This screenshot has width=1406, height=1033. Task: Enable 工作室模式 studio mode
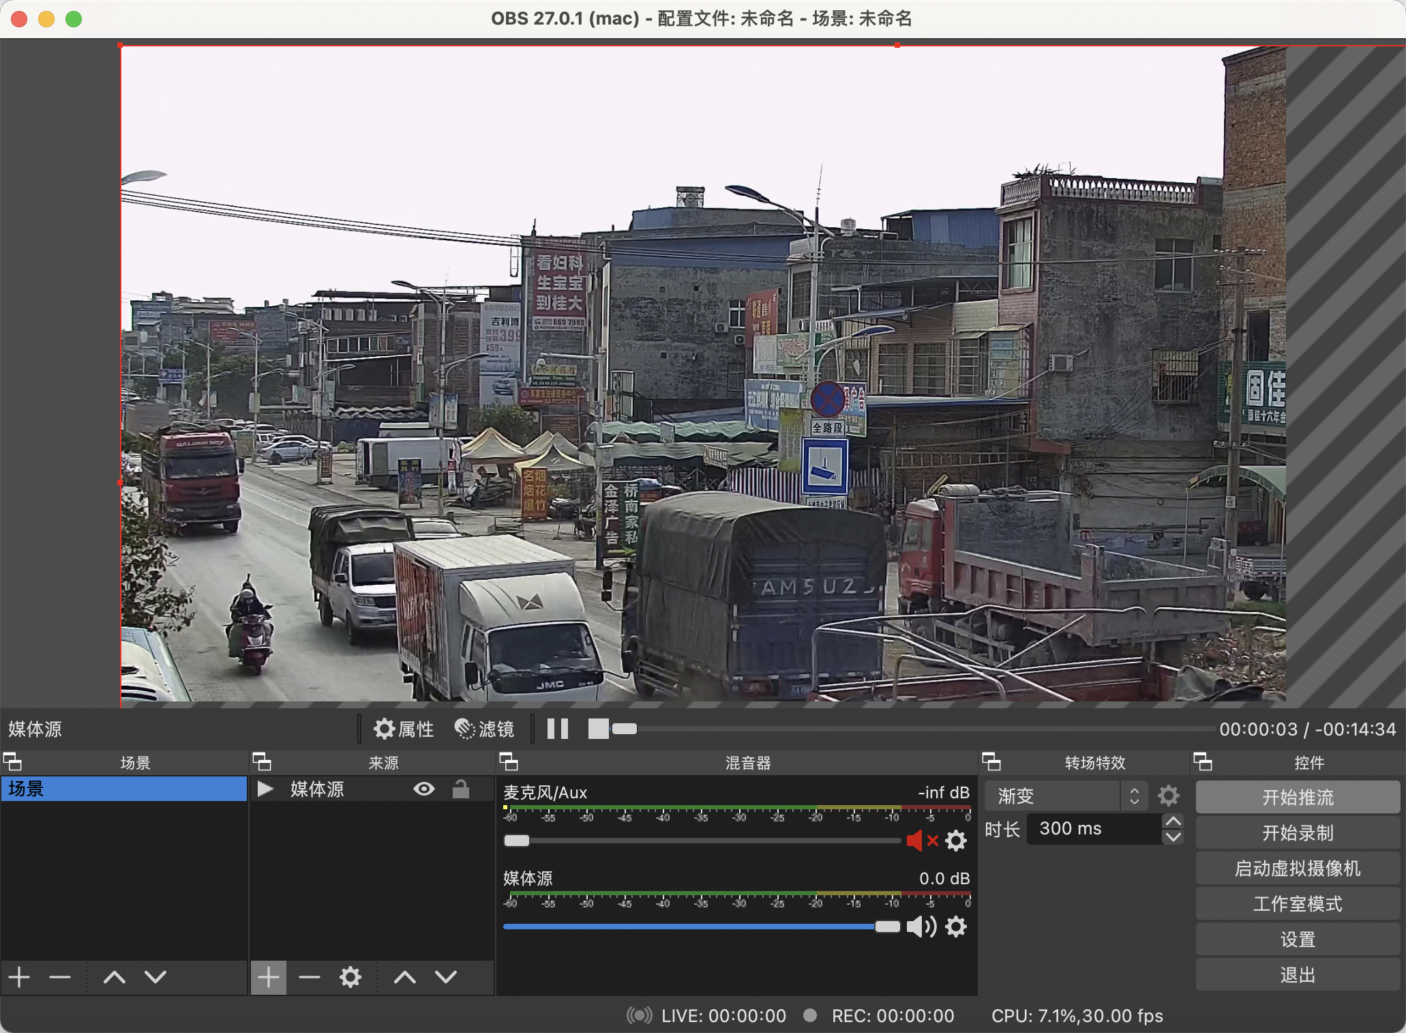pos(1298,903)
